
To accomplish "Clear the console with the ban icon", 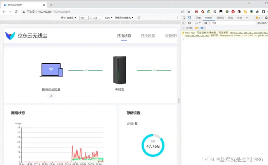I will tap(189, 23).
